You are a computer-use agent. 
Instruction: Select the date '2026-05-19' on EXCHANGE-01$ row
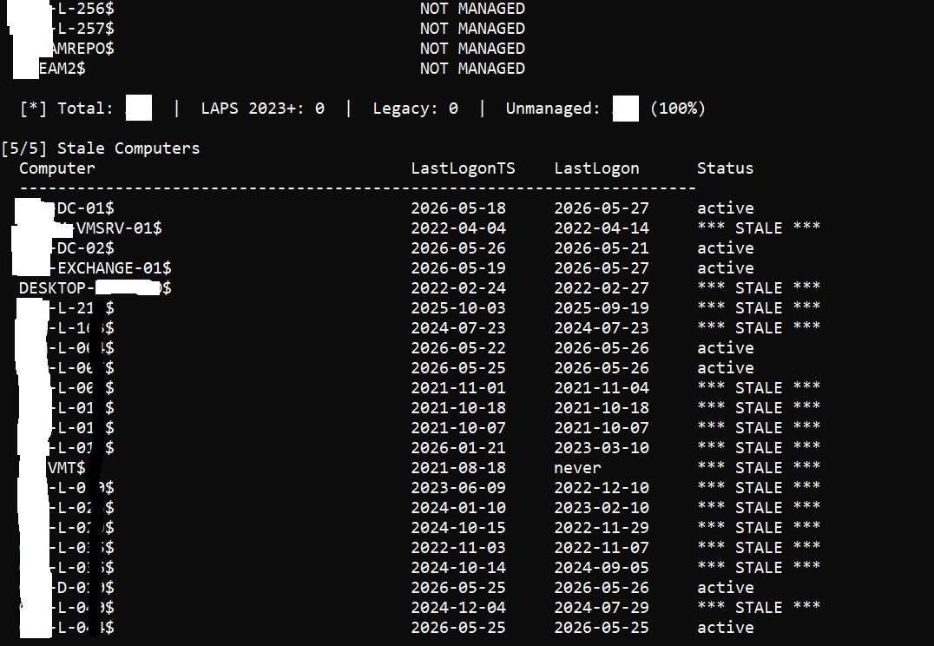point(458,268)
